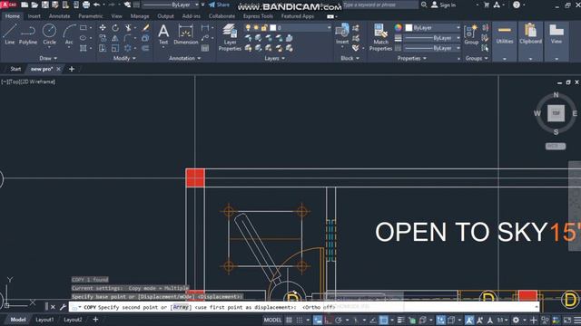Click the Array option in command line

pos(181,307)
